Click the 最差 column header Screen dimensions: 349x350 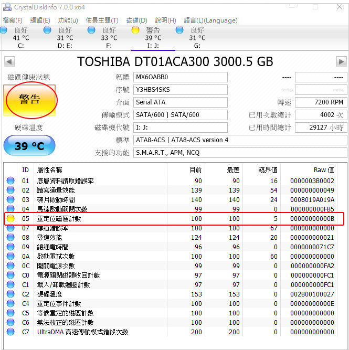point(224,170)
